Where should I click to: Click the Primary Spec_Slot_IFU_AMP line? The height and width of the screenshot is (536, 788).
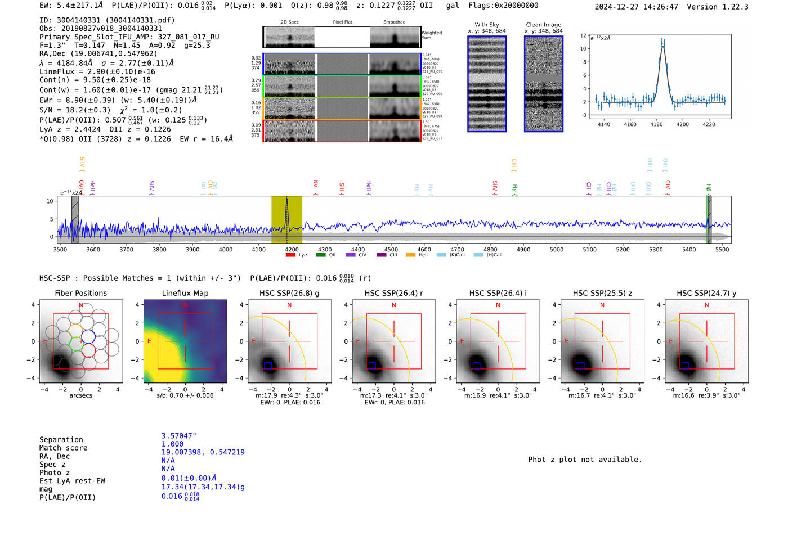click(129, 37)
